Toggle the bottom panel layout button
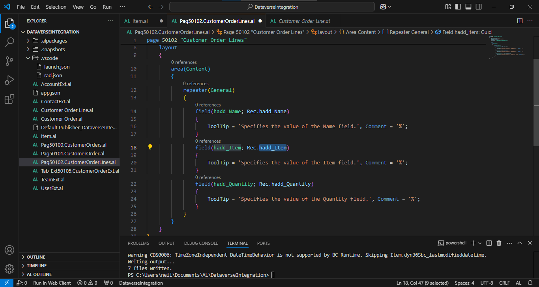 (x=468, y=7)
